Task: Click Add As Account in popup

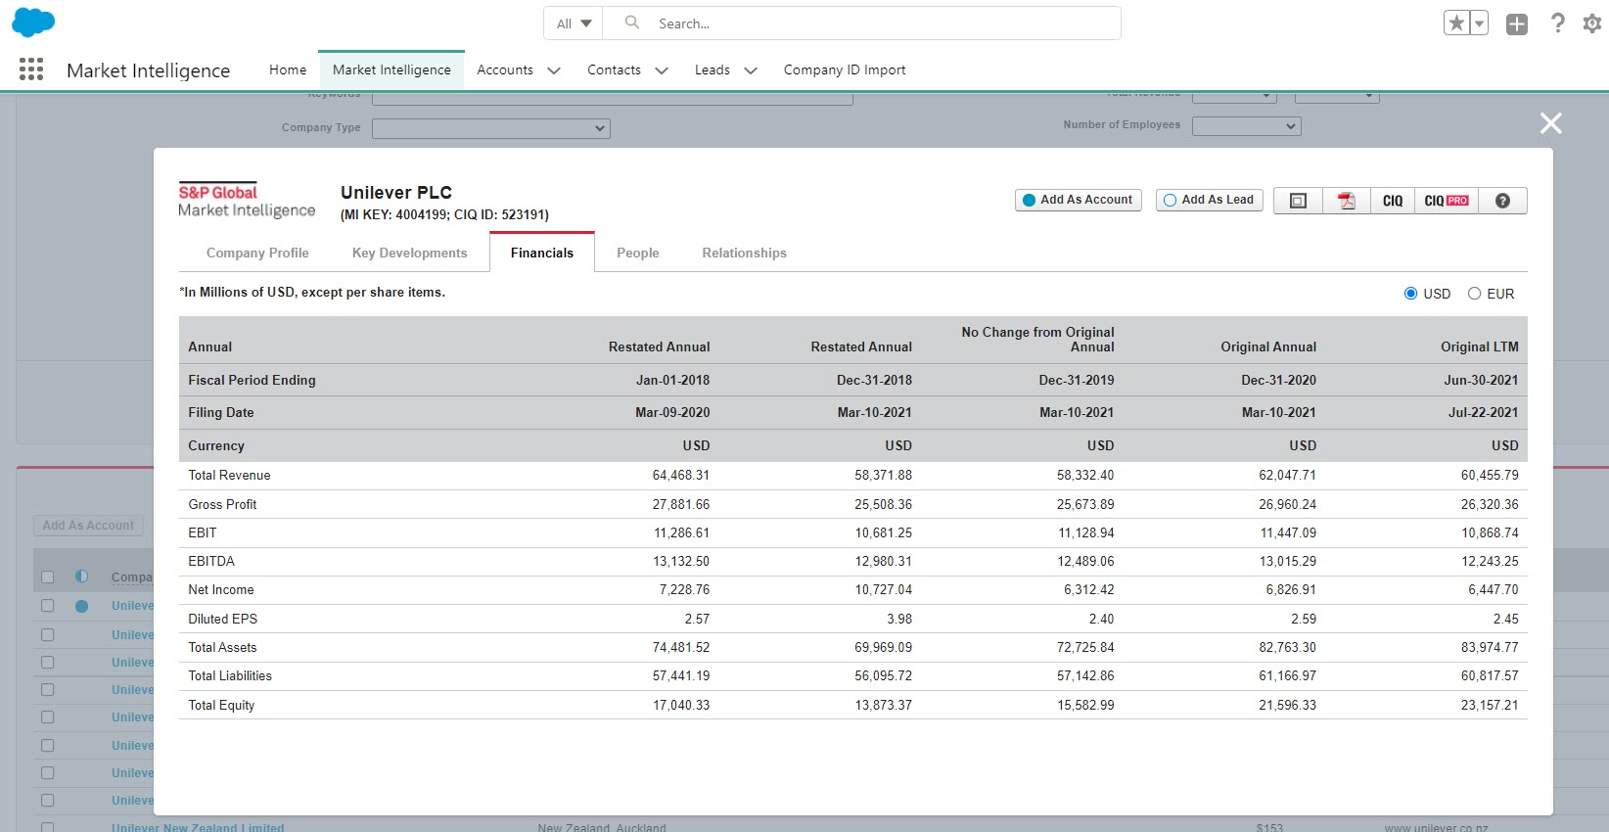Action: pyautogui.click(x=1078, y=200)
